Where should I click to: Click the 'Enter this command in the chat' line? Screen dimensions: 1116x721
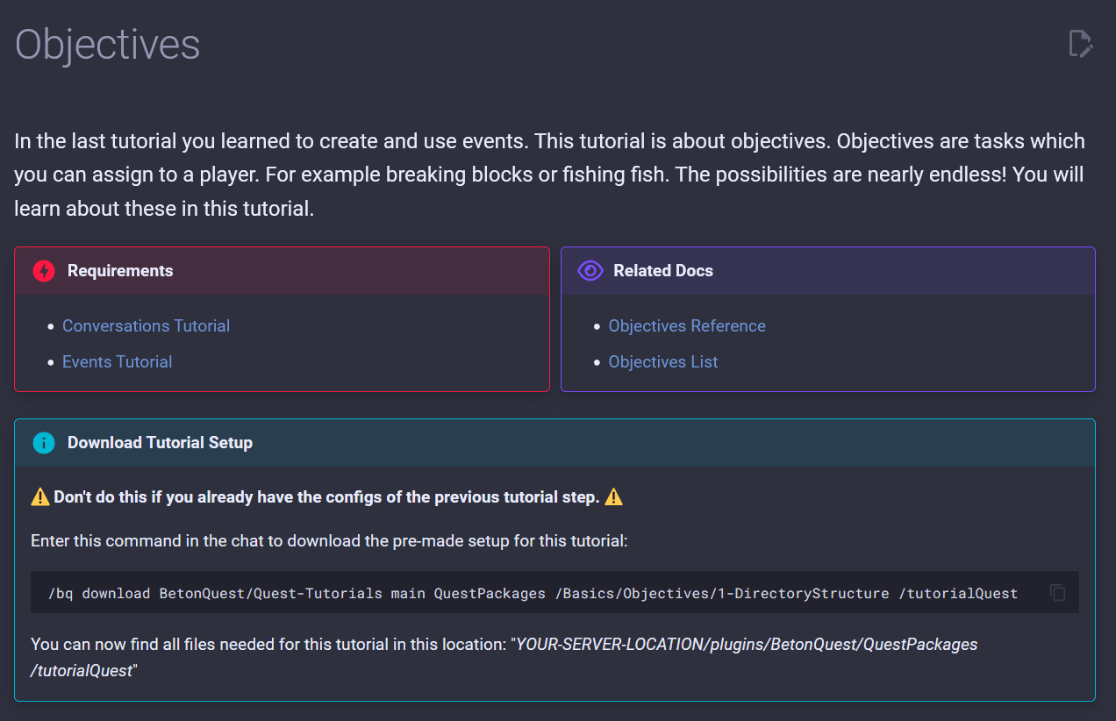coord(329,540)
